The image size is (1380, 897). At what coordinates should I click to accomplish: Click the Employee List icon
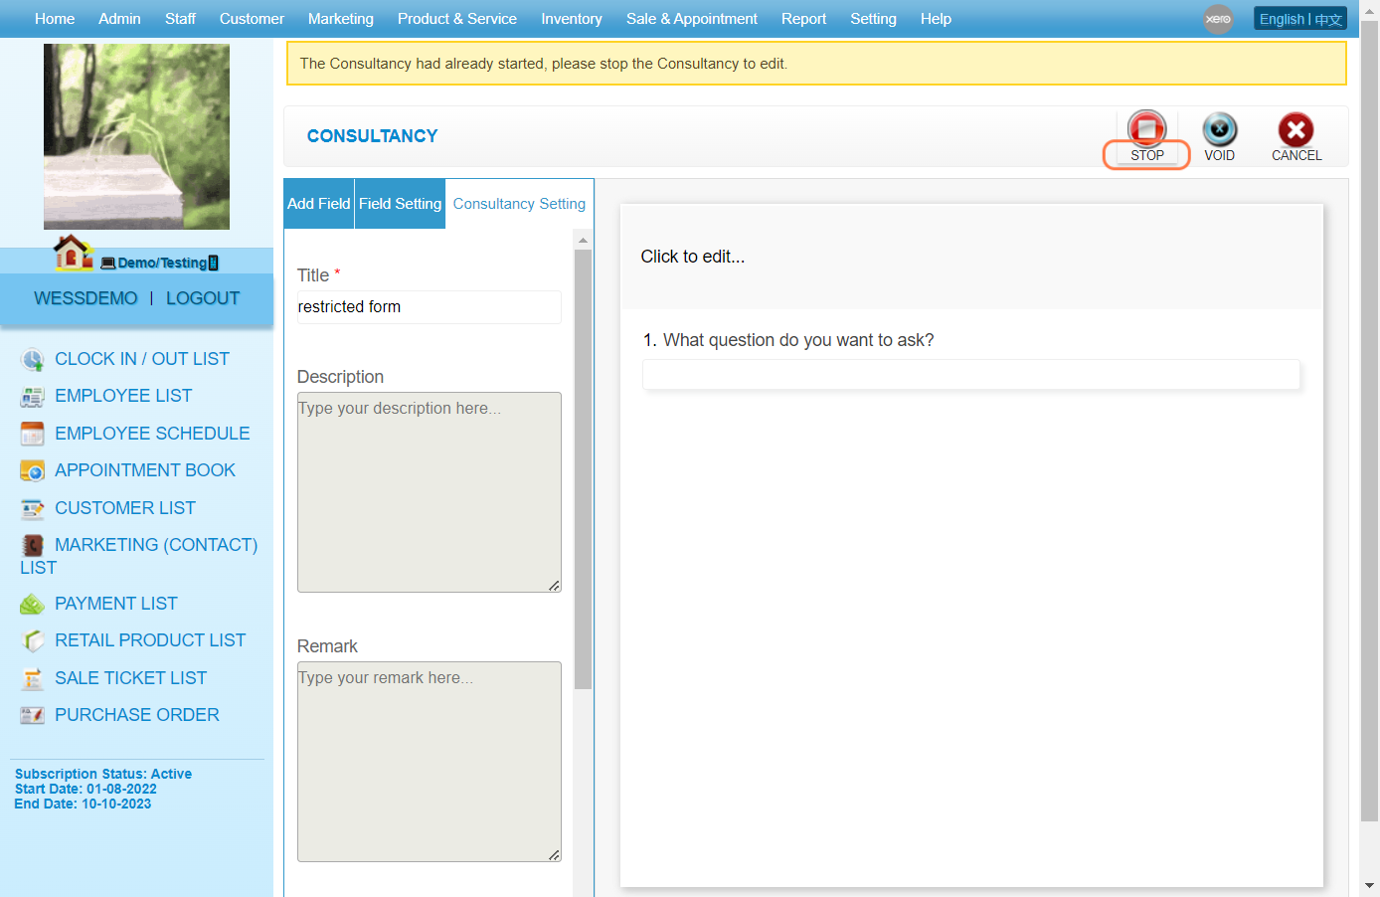(x=32, y=397)
